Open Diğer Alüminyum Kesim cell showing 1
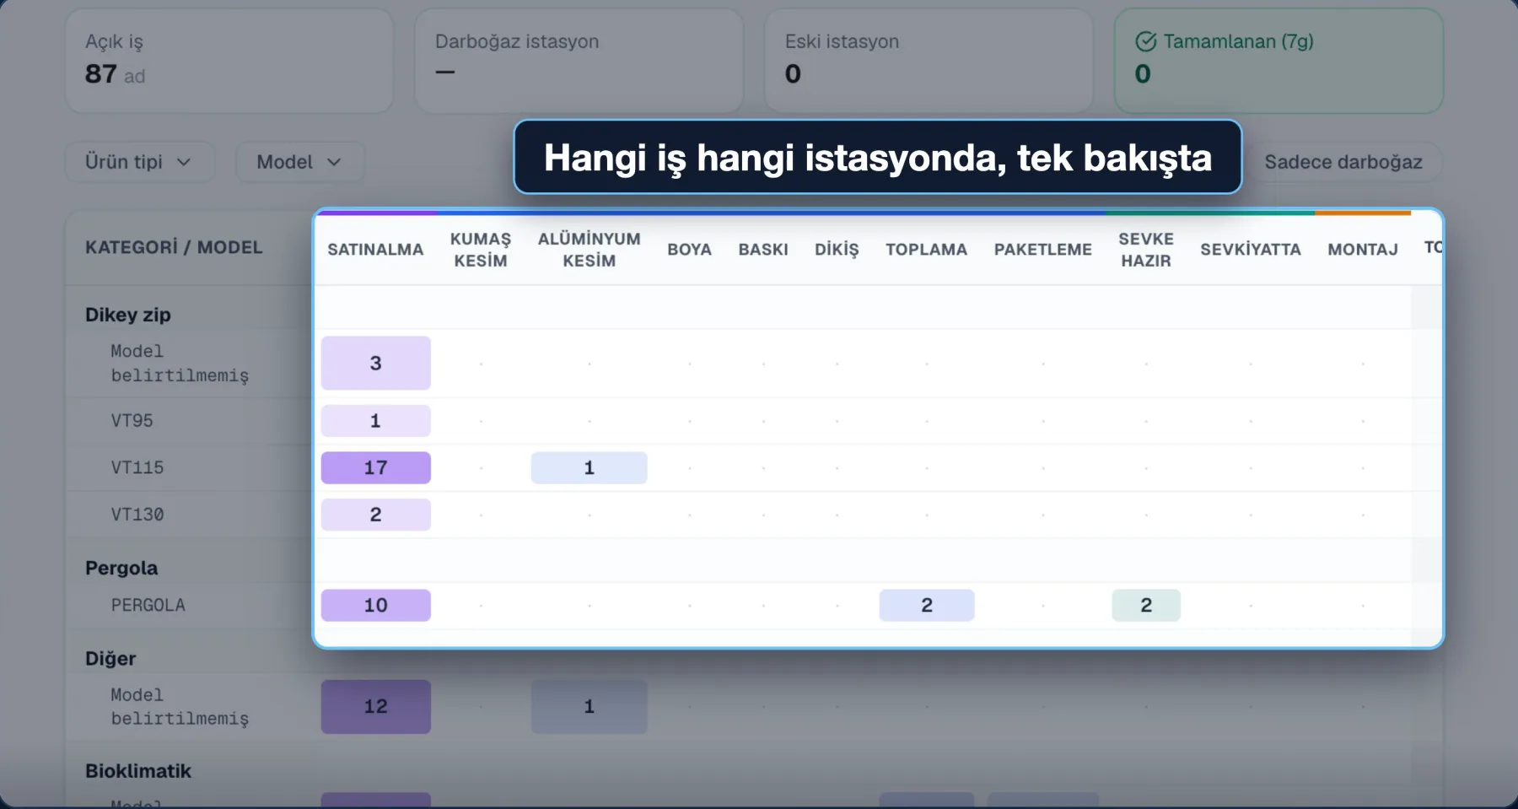 point(589,706)
